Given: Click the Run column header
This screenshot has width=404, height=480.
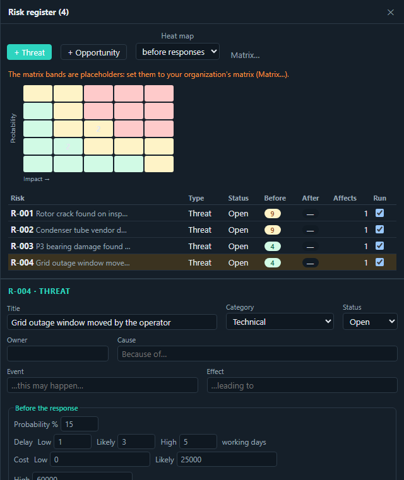Looking at the screenshot, I should pyautogui.click(x=379, y=198).
